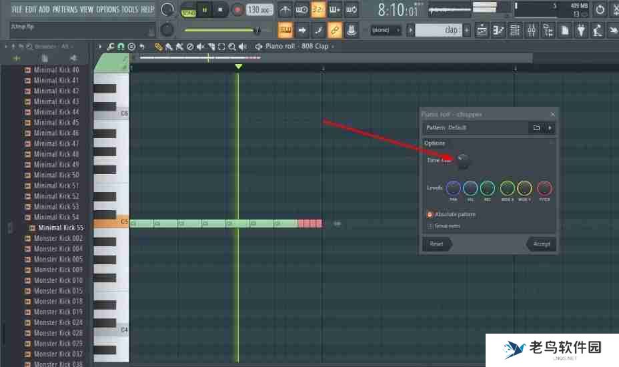Select the zoom tool icon
Image resolution: width=619 pixels, height=367 pixels.
click(x=232, y=47)
